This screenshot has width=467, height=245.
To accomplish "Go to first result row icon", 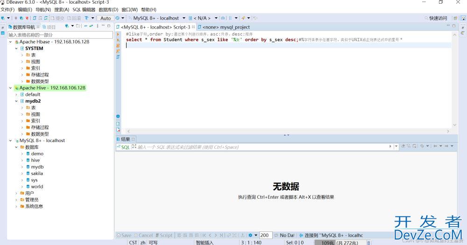I will coord(205,235).
